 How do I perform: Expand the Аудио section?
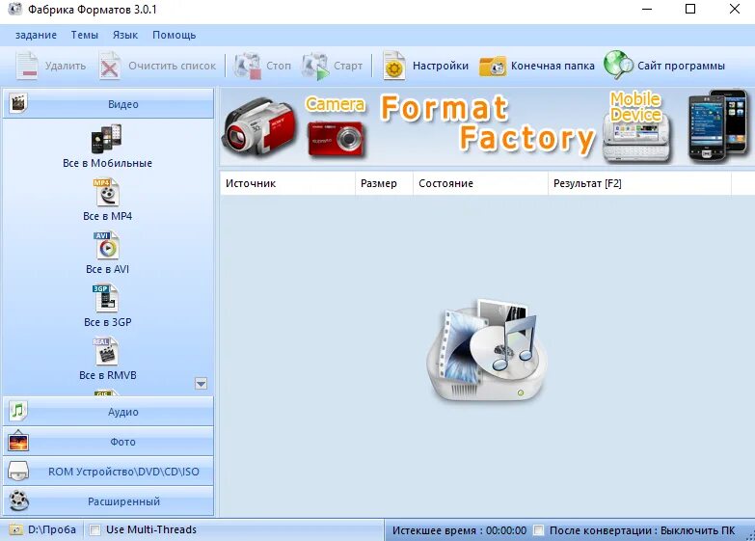pyautogui.click(x=108, y=412)
